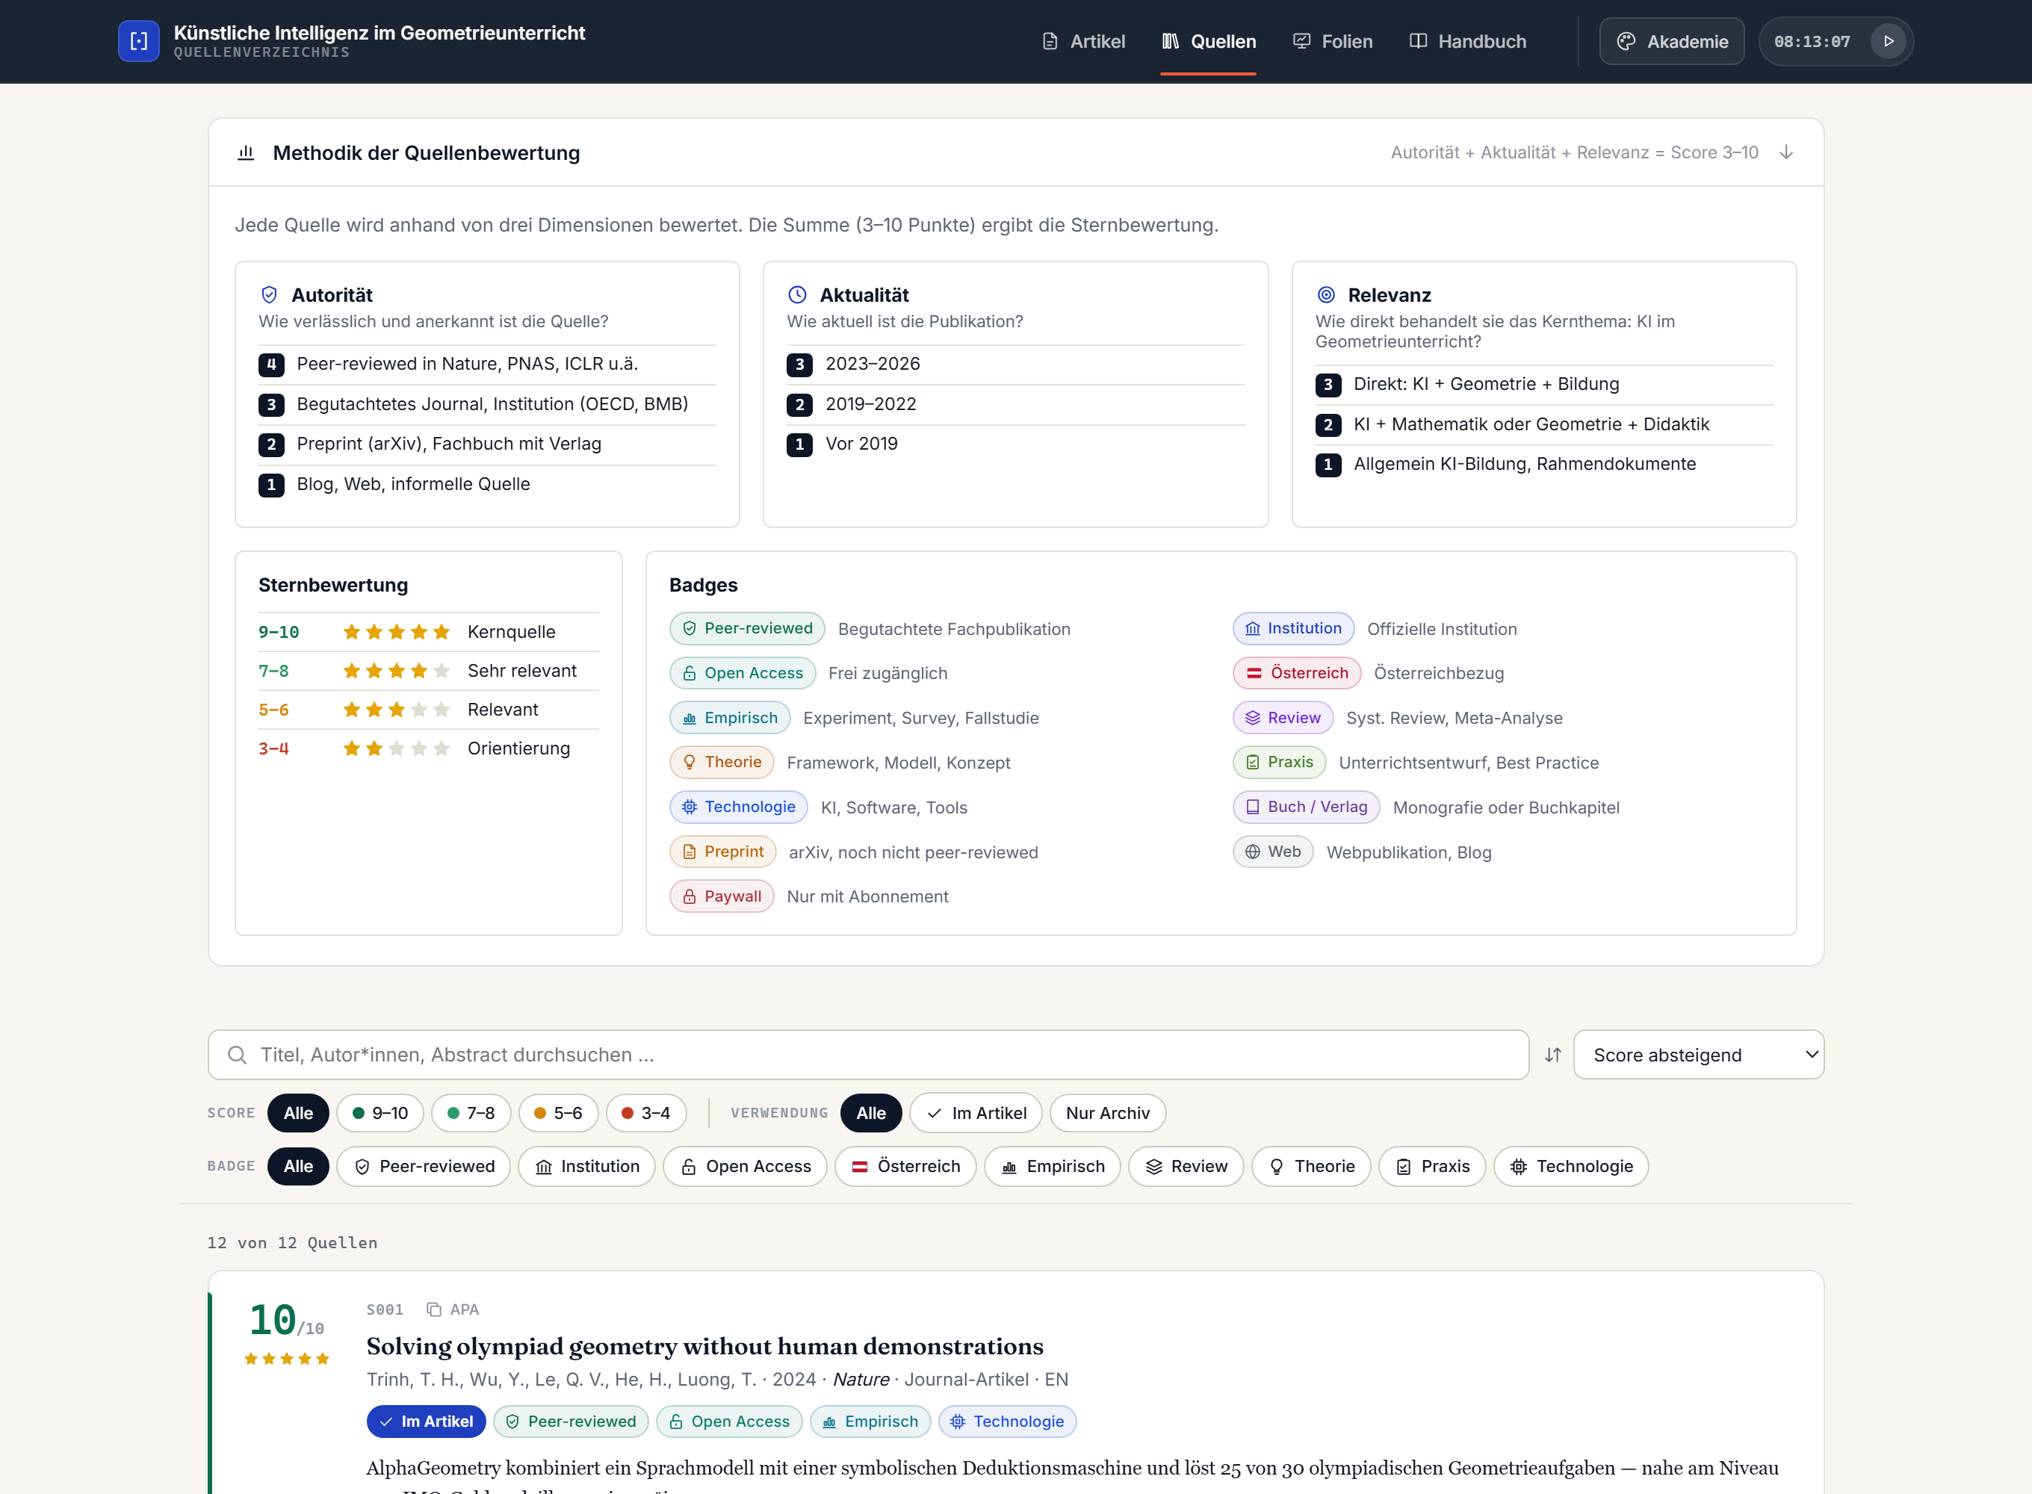Screen dimensions: 2032x1494
Task: Open 'Solving olympiad geometry without human demonstrations' title
Action: click(704, 1347)
